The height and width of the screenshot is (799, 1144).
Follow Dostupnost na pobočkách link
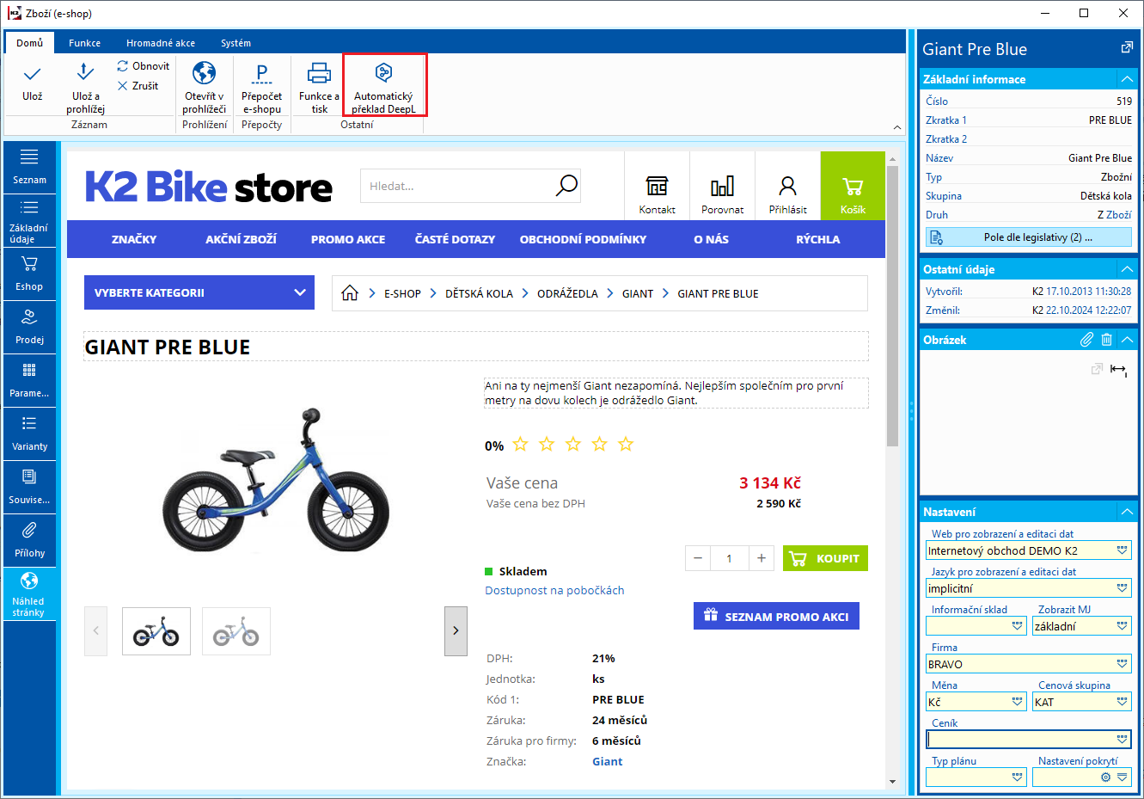pos(554,590)
